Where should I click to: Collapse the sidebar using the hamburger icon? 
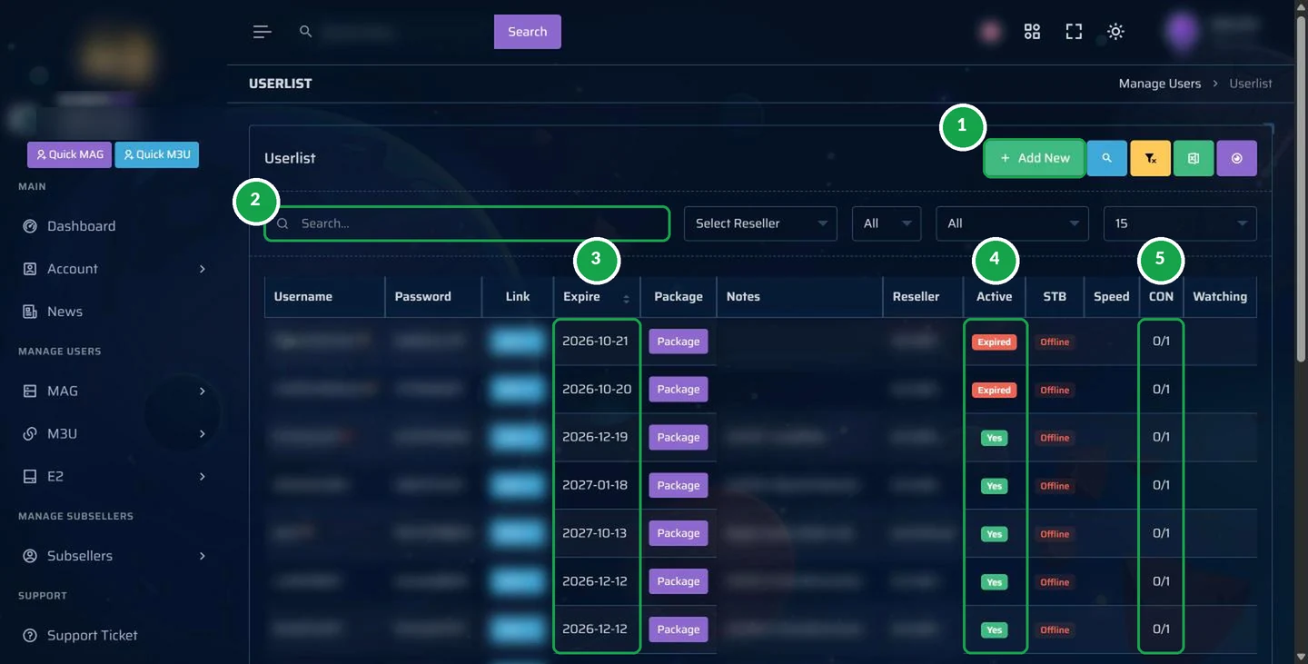click(x=263, y=32)
